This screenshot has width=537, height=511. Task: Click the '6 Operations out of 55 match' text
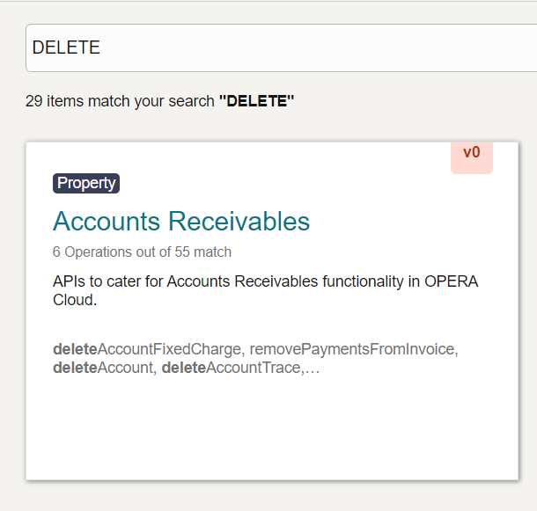pyautogui.click(x=142, y=252)
